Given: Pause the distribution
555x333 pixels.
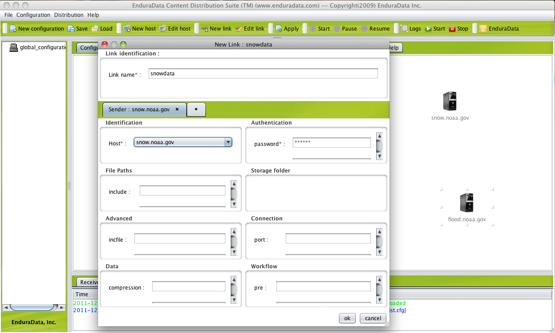Looking at the screenshot, I should point(345,28).
